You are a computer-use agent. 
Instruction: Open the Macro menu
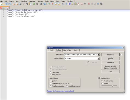pos(52,1)
